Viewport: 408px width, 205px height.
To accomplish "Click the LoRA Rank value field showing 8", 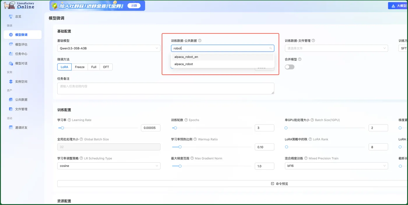I will [378, 147].
